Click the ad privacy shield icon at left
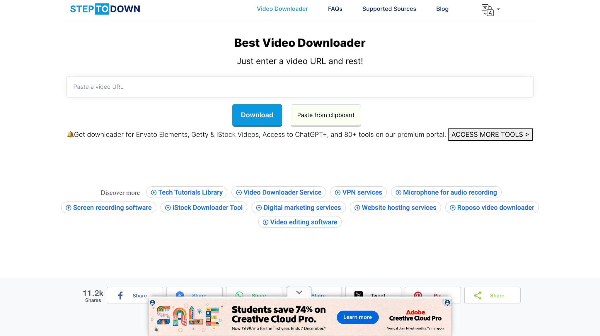This screenshot has height=336, width=600. click(x=152, y=303)
